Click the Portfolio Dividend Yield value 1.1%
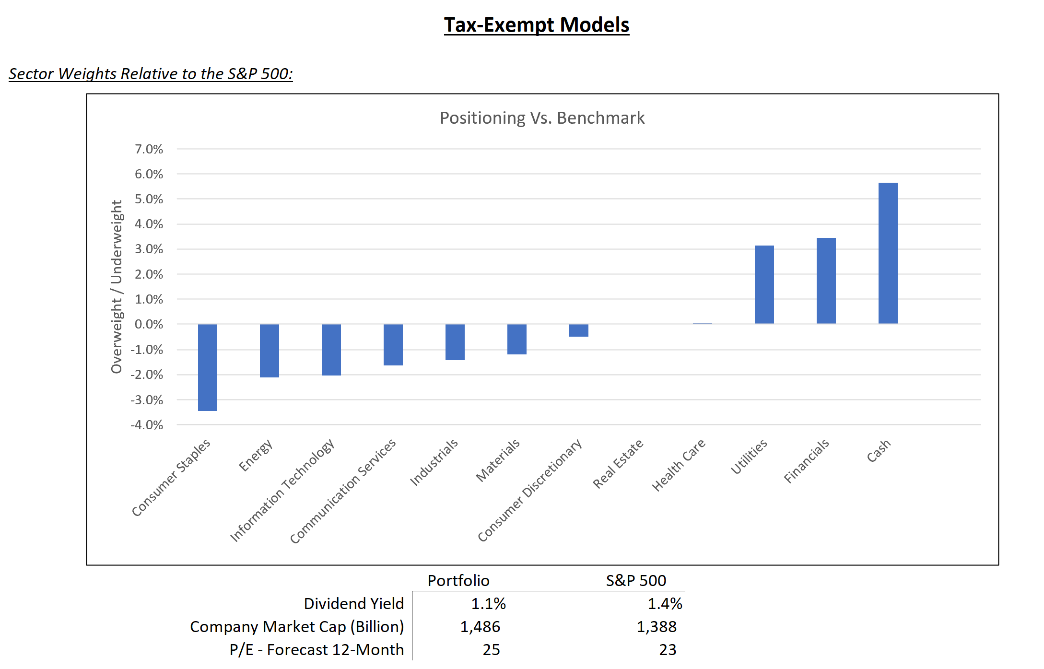 tap(488, 604)
